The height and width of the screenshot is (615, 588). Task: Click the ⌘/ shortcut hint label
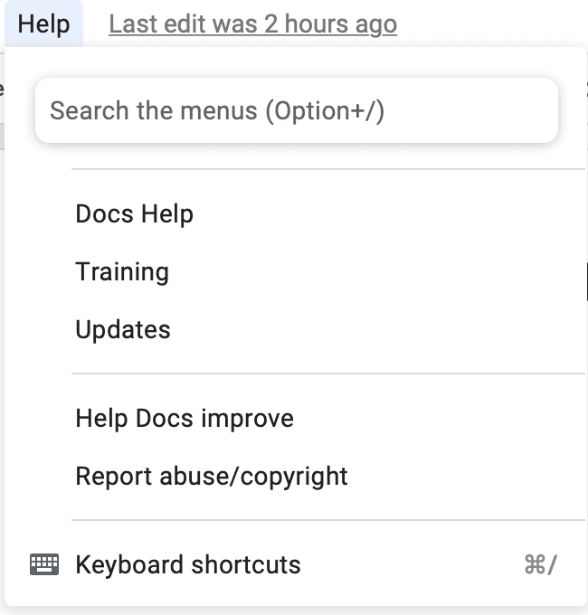click(x=541, y=564)
